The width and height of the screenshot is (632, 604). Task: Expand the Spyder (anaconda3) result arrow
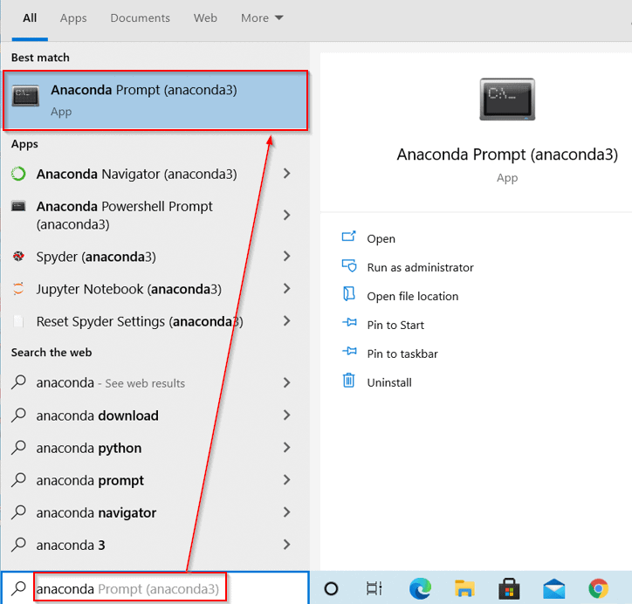(x=286, y=257)
